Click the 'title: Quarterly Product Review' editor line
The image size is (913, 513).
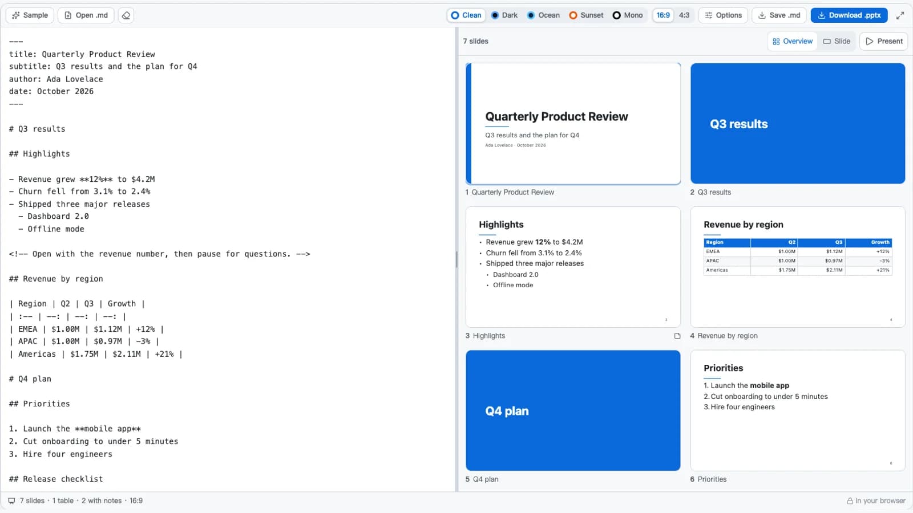tap(82, 54)
